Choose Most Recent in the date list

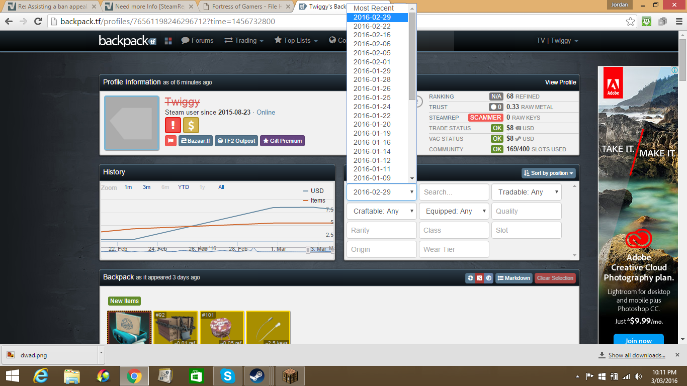[x=374, y=8]
